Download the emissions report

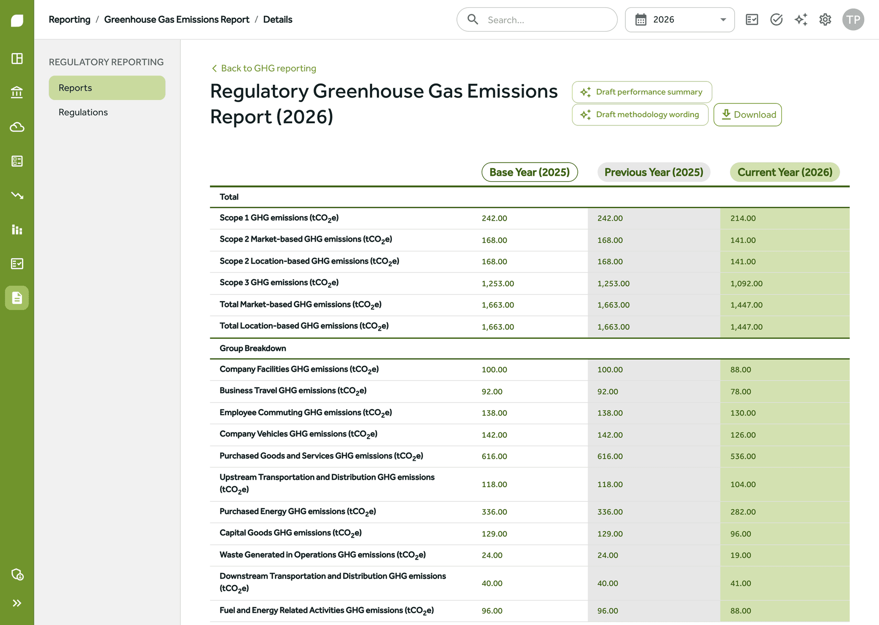point(748,114)
